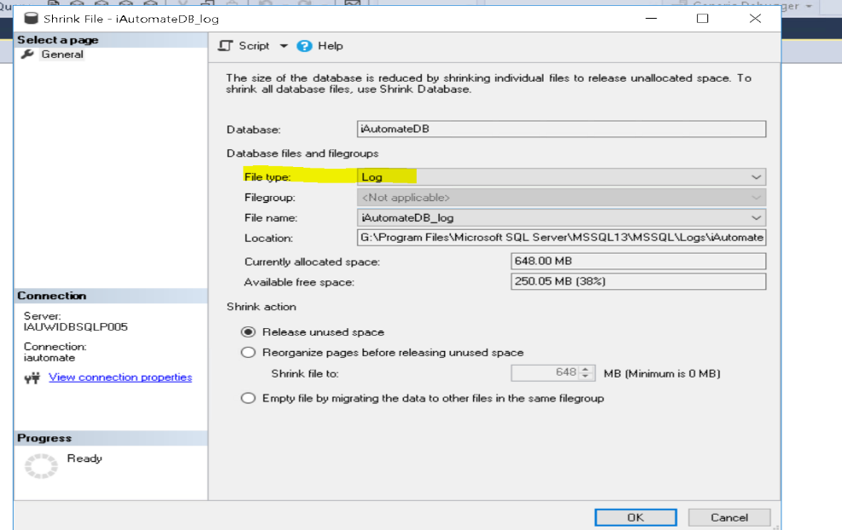Click the Database files and filegroups label
Viewport: 842px width, 530px height.
(303, 153)
